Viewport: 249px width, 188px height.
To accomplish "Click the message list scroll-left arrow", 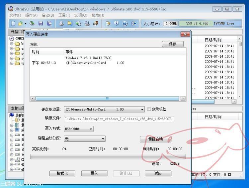I will pyautogui.click(x=33, y=98).
